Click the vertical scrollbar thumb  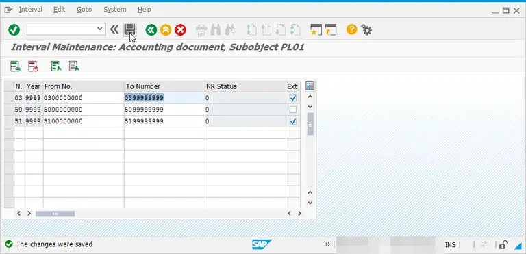(310, 124)
